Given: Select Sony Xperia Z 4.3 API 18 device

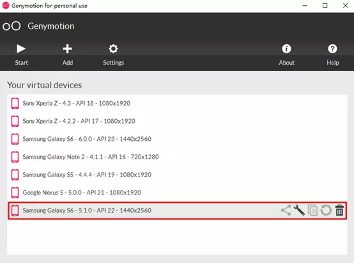Looking at the screenshot, I should pos(177,104).
